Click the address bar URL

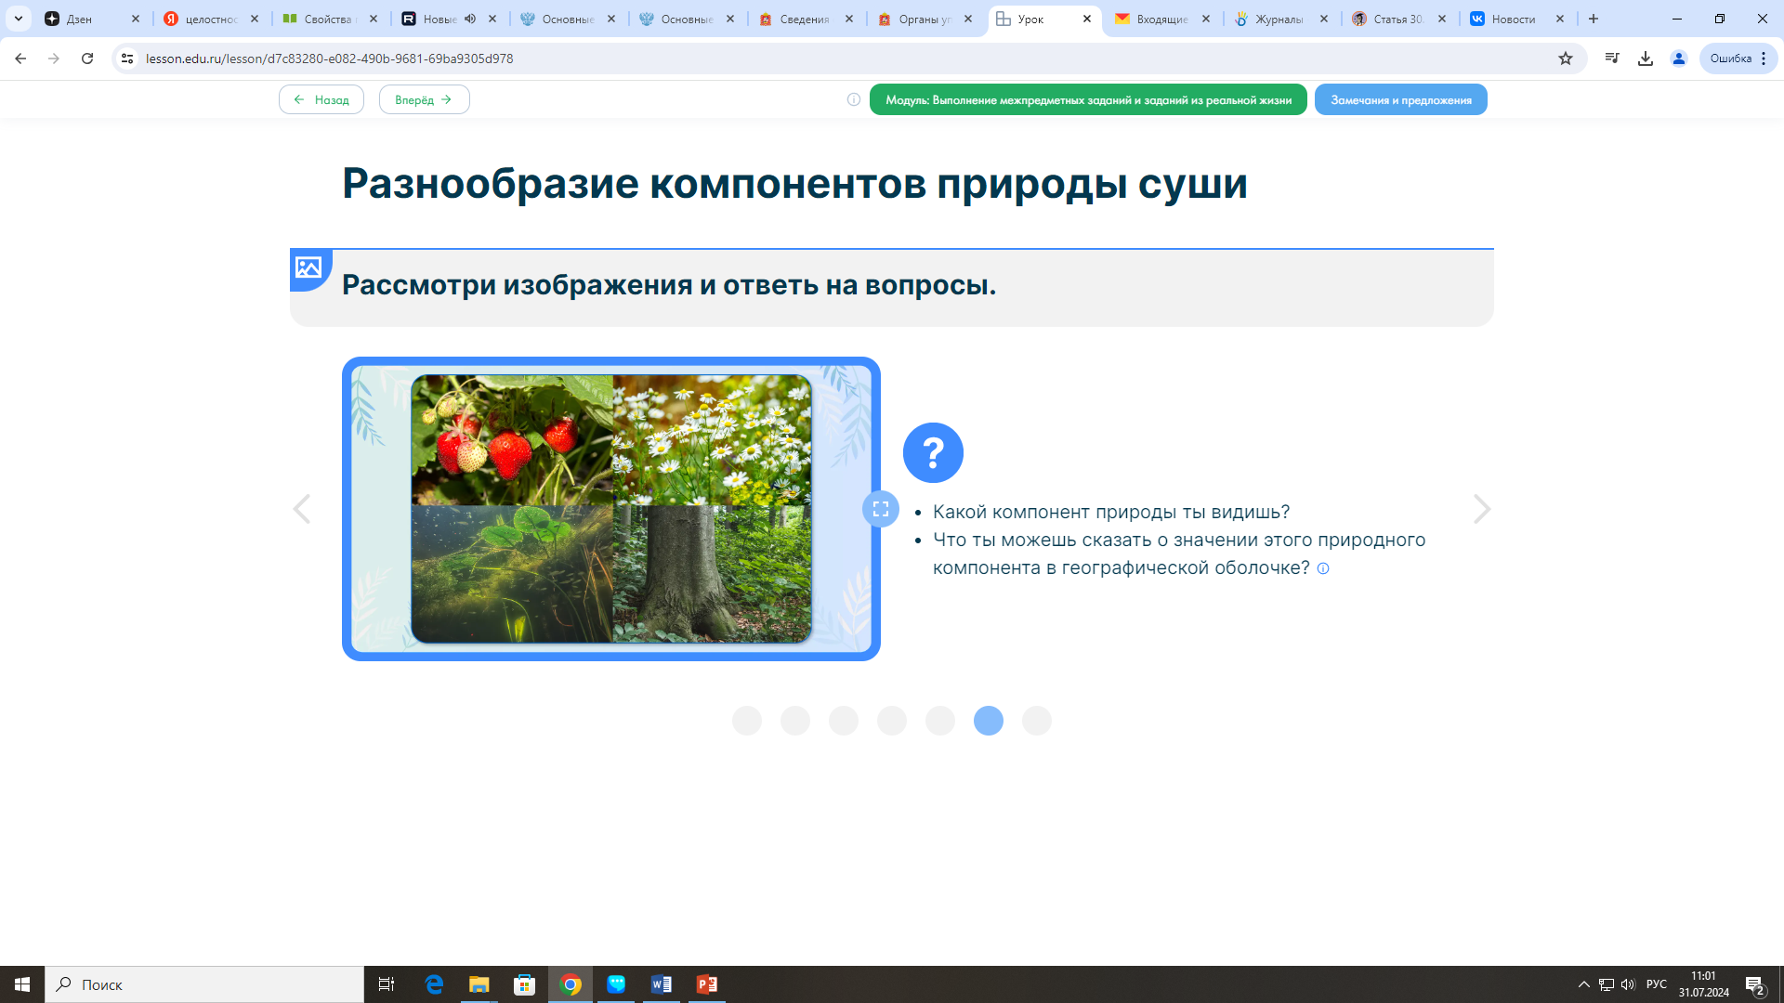329,59
